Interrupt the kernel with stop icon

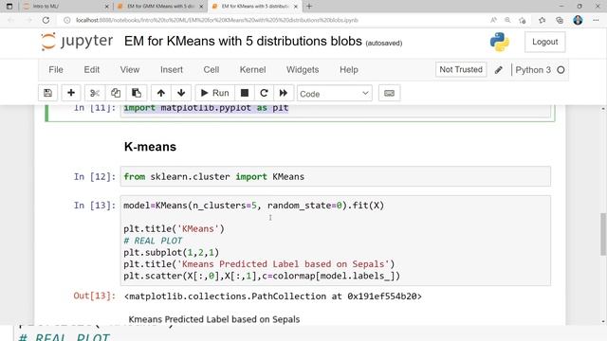[x=245, y=93]
